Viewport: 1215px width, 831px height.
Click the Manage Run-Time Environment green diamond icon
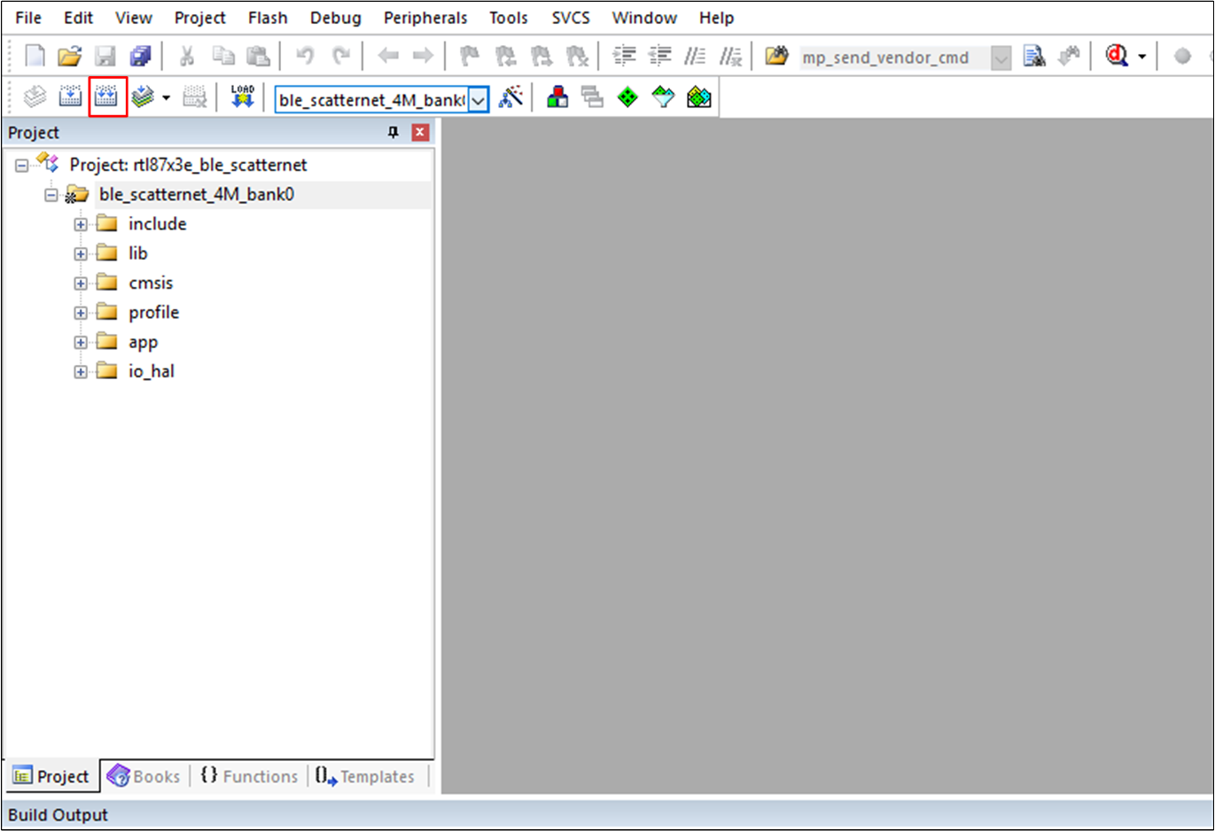627,97
